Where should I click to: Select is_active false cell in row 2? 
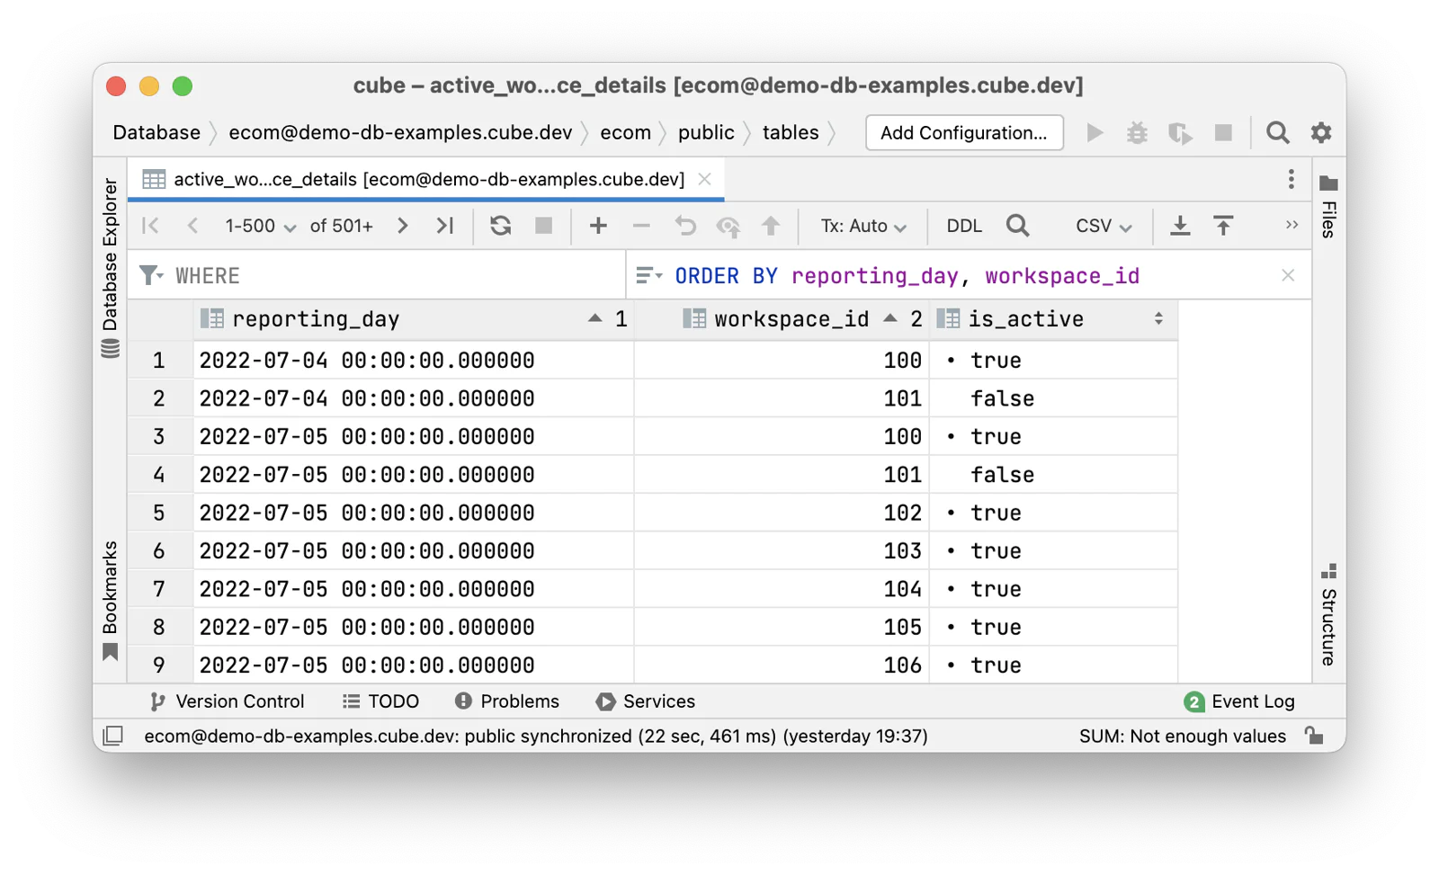tap(1053, 398)
